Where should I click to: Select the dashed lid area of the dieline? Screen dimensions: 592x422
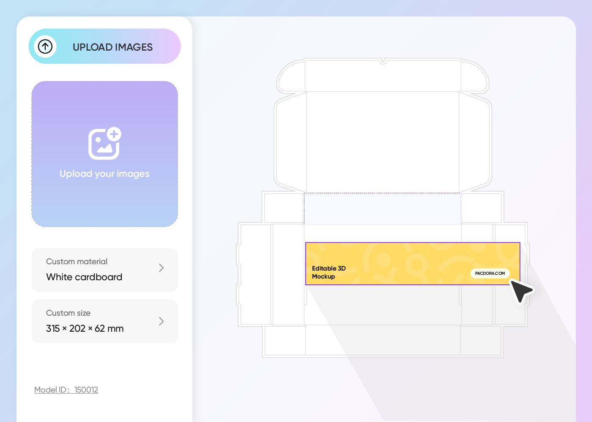[x=383, y=209]
